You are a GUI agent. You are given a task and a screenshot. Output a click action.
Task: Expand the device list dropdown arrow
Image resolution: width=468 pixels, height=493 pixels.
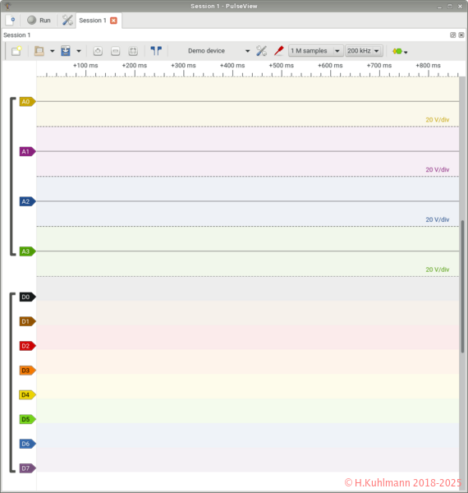(x=247, y=51)
